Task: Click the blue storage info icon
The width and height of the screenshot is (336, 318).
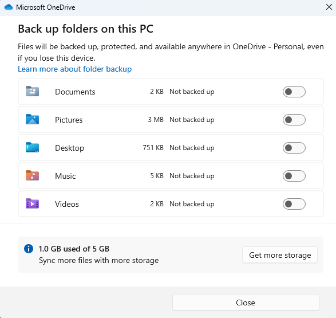Action: point(29,249)
